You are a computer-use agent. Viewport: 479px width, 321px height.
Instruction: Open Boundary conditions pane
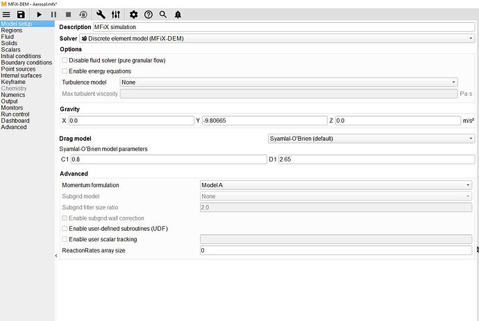(x=26, y=62)
